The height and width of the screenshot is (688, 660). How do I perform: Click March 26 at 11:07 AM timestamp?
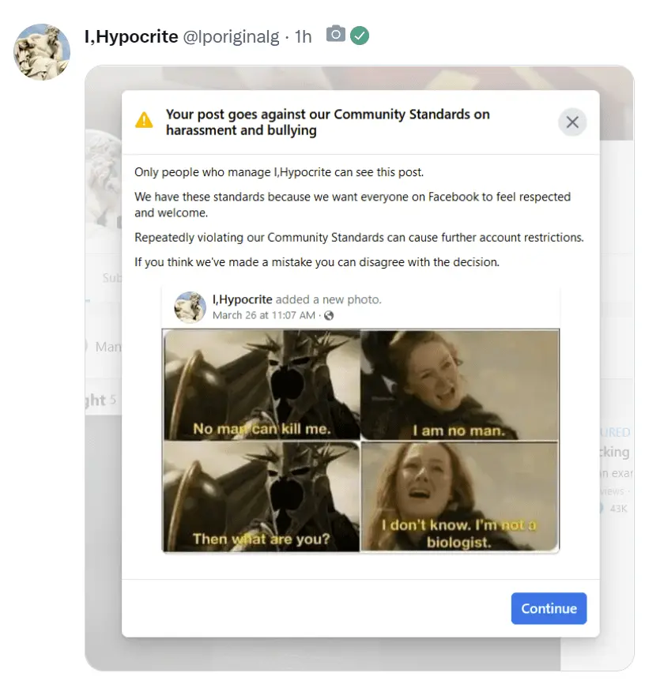(x=264, y=315)
